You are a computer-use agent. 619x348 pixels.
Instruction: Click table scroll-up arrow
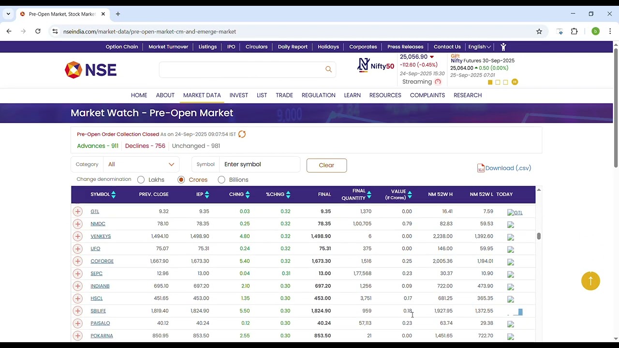[x=539, y=189]
